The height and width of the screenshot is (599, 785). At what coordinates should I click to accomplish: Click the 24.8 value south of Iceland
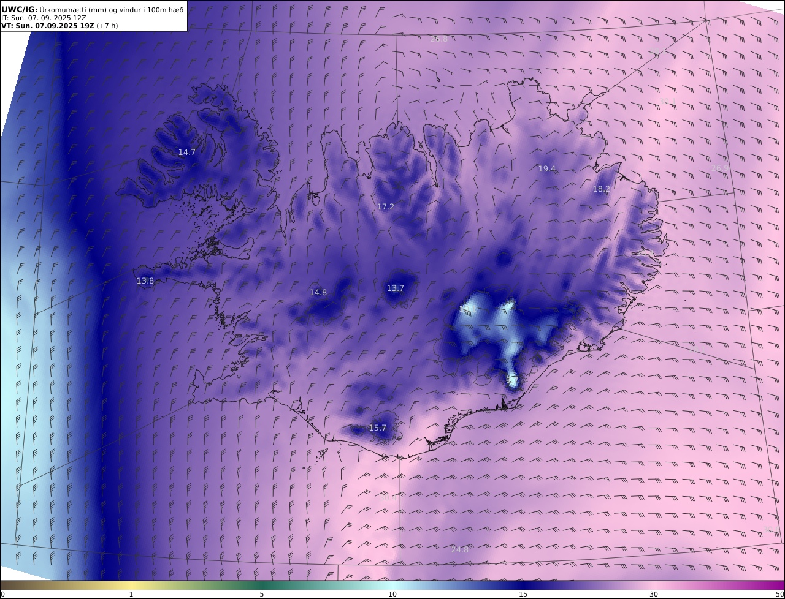tap(459, 550)
